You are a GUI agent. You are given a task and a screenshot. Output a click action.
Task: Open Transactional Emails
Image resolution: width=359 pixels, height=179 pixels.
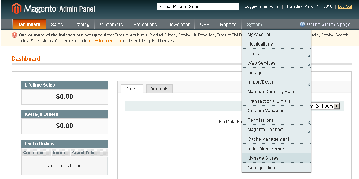point(276,101)
